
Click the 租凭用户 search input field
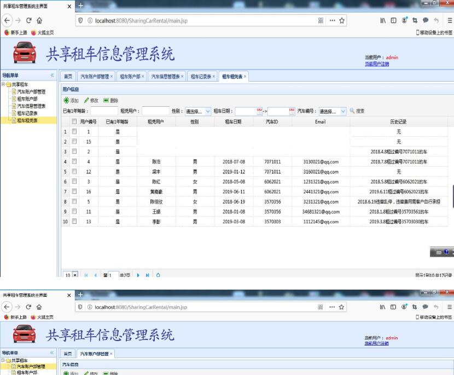click(x=155, y=111)
